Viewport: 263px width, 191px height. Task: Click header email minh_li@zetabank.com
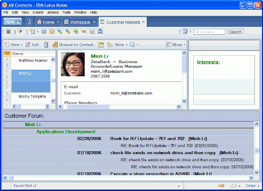(112, 71)
